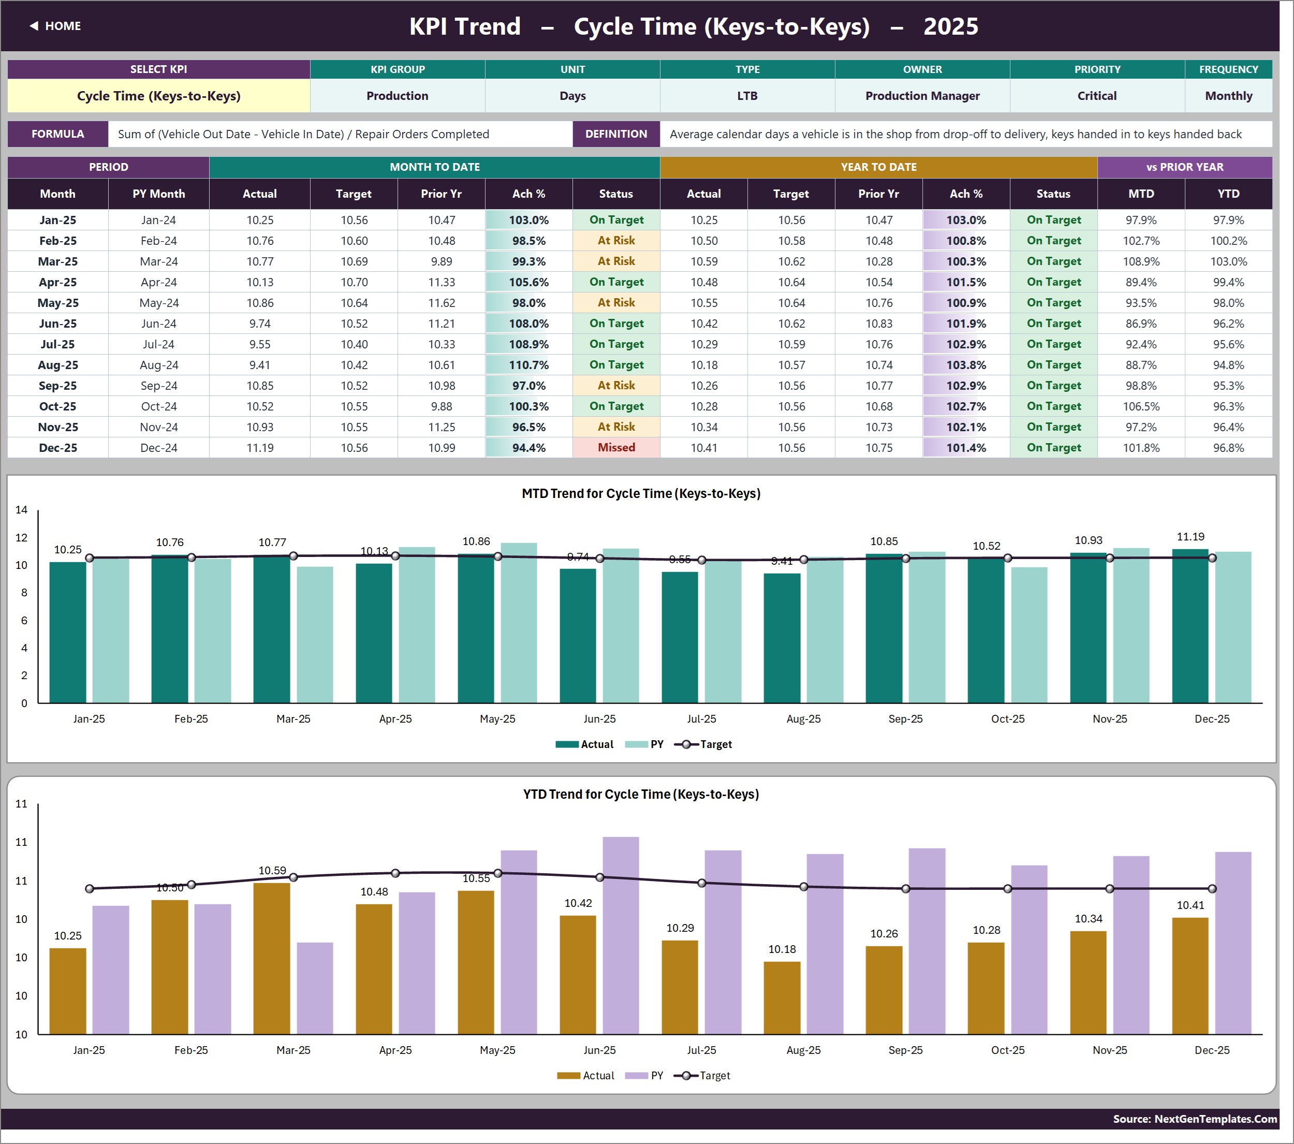Click the At Risk status for Feb-25
Image resolution: width=1294 pixels, height=1144 pixels.
pyautogui.click(x=616, y=241)
